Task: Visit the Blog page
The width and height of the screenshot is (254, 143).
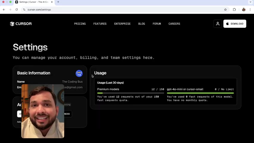Action: [x=142, y=24]
